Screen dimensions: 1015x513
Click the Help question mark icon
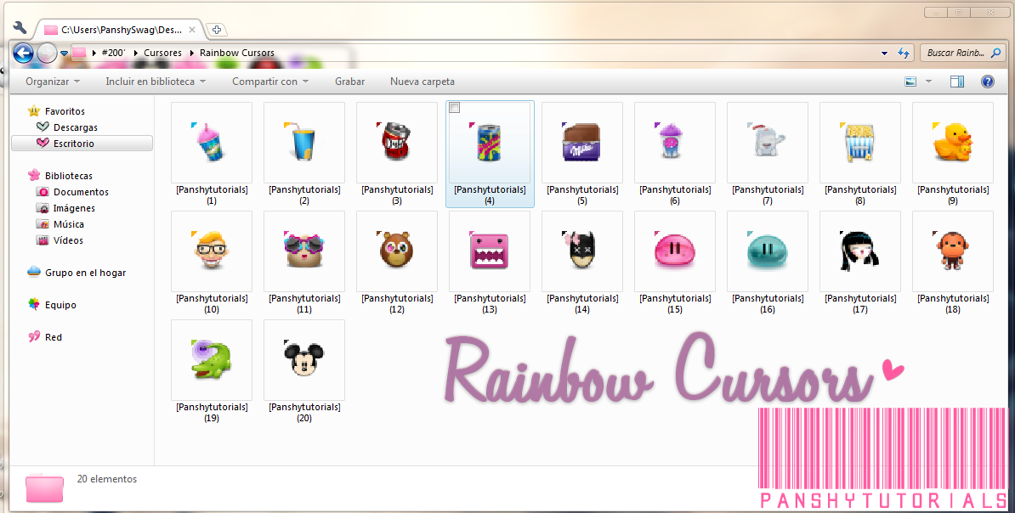[x=987, y=81]
